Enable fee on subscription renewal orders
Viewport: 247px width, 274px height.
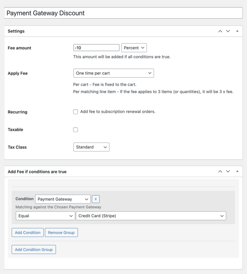click(x=76, y=112)
